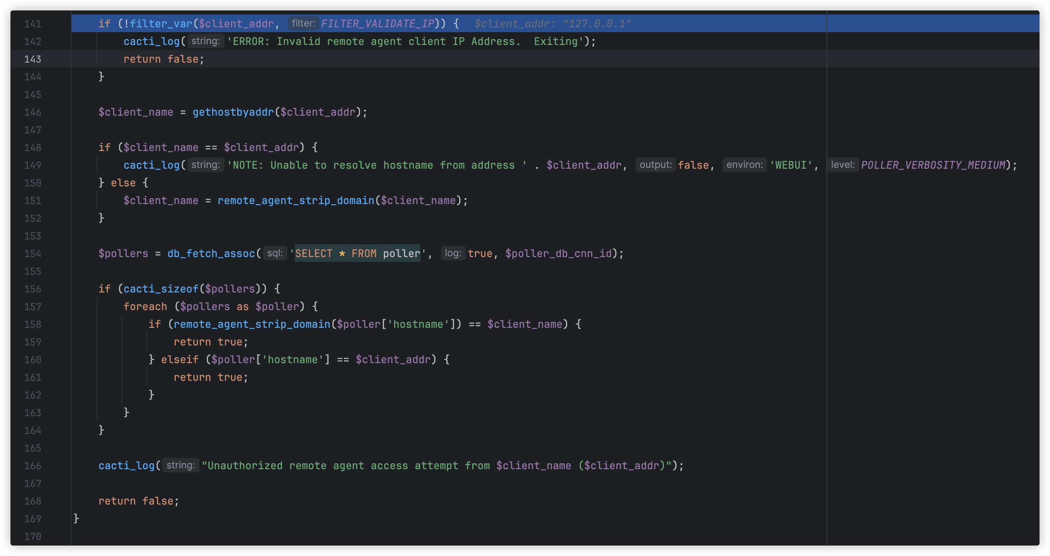Click line number 141 in gutter
The image size is (1050, 556).
point(33,24)
